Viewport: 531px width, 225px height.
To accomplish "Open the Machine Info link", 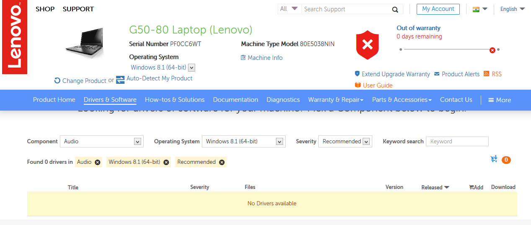I will tap(265, 58).
